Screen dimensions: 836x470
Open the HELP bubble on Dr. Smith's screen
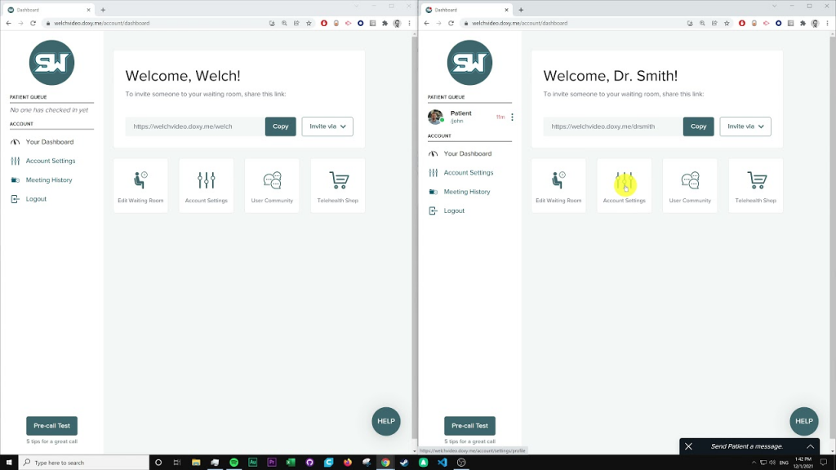pos(803,421)
